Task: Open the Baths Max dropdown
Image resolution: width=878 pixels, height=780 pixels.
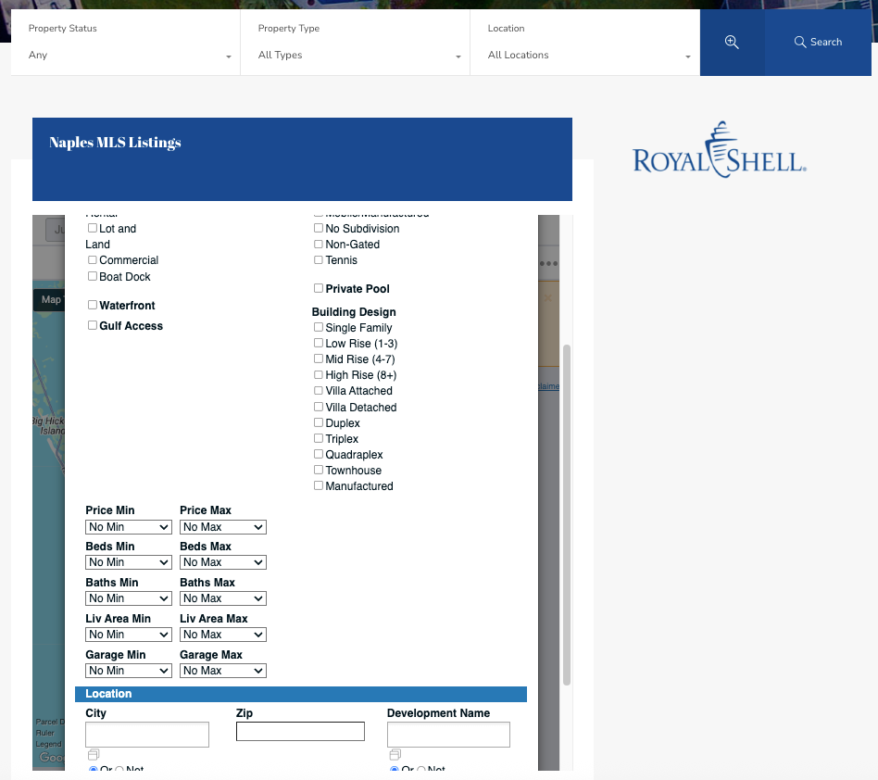Action: 223,598
